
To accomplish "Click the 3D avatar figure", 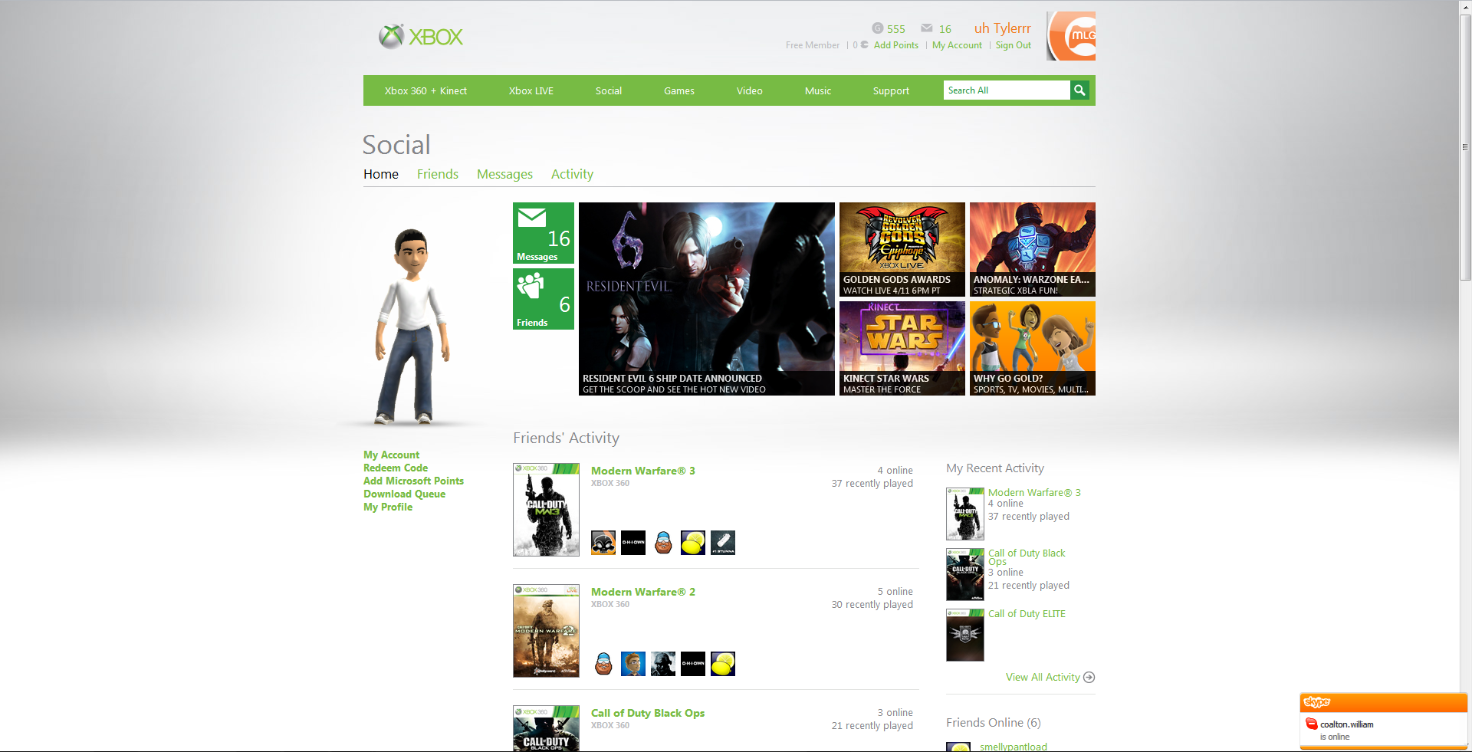I will click(x=412, y=327).
